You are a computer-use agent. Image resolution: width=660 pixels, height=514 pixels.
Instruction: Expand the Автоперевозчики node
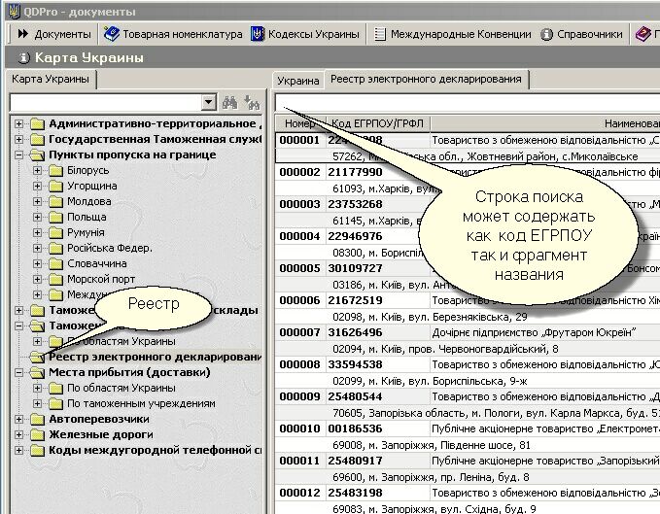18,420
